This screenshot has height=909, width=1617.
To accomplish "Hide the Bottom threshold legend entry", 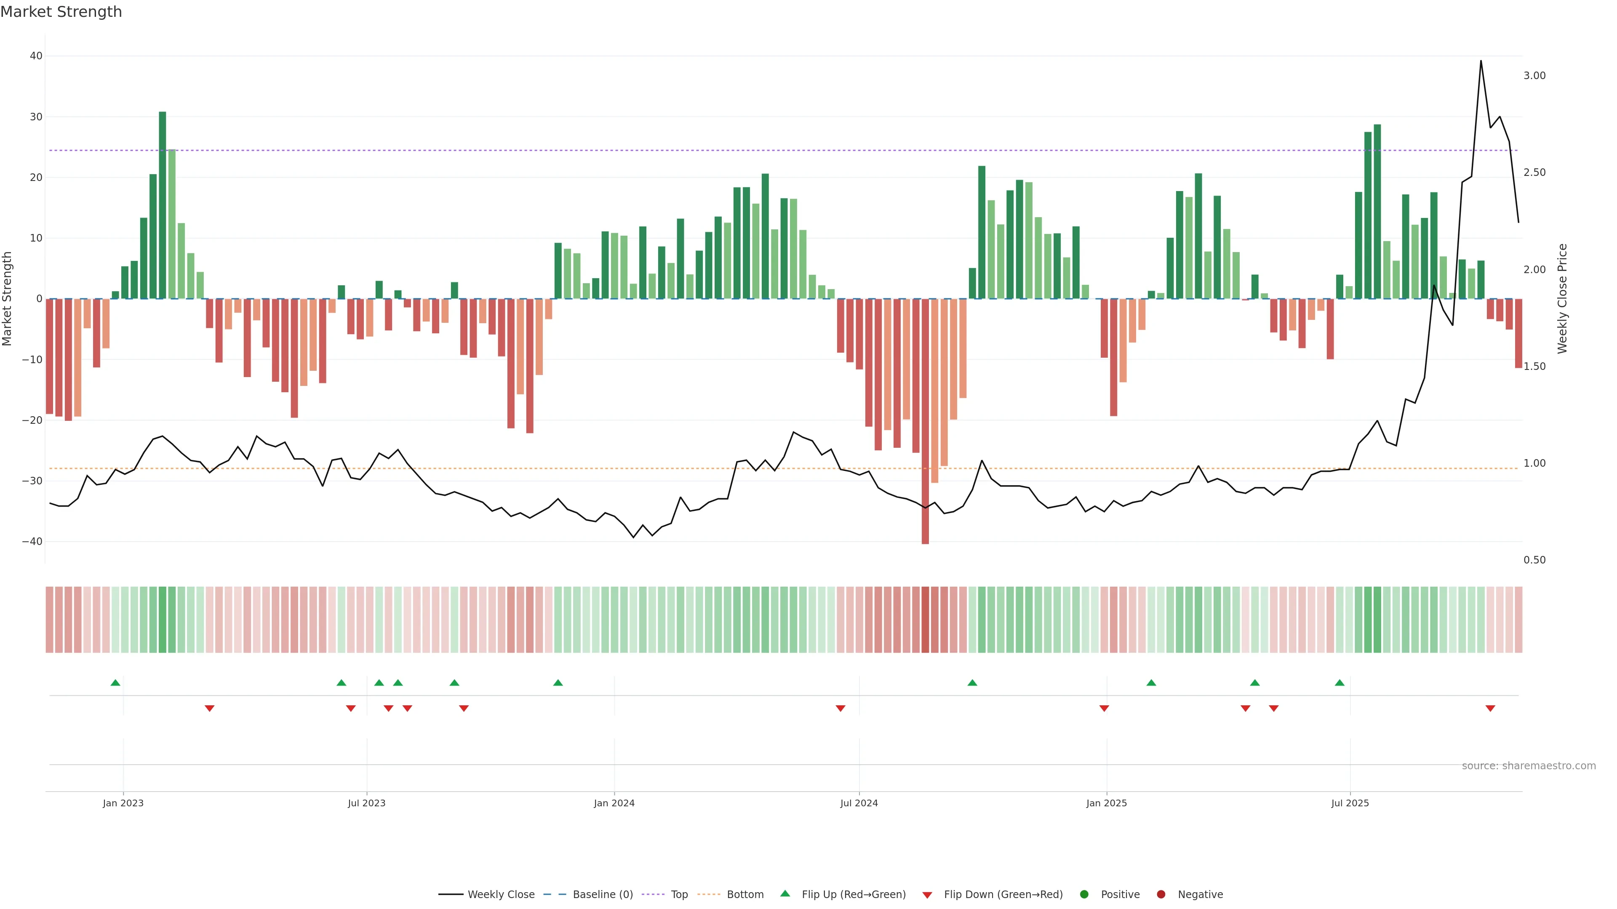I will (x=744, y=894).
